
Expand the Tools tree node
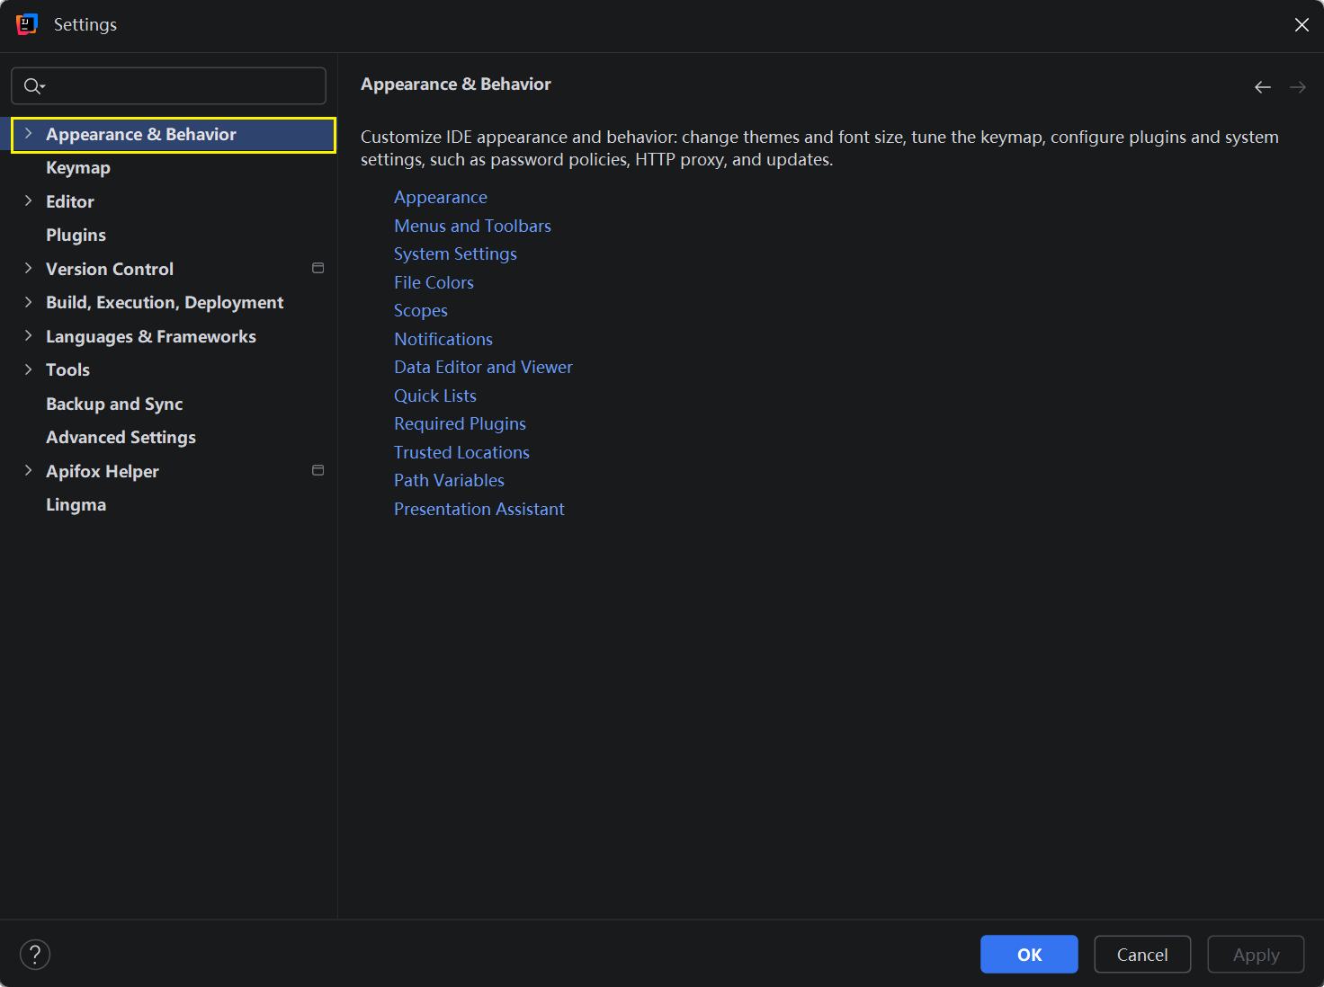point(28,369)
